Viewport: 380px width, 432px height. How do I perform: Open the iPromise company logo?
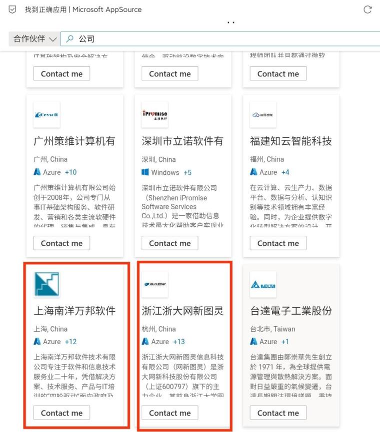[154, 115]
